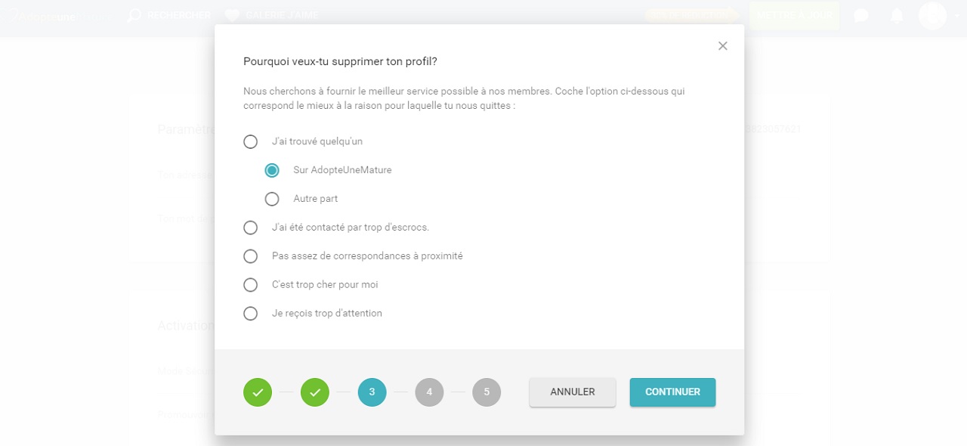967x446 pixels.
Task: Select 'Pas assez de correspondances à proximité'
Action: [251, 256]
